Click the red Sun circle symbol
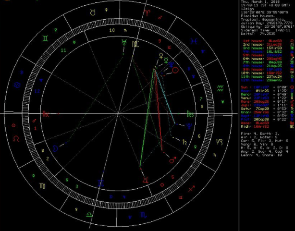The height and width of the screenshot is (231, 295). click(x=176, y=70)
